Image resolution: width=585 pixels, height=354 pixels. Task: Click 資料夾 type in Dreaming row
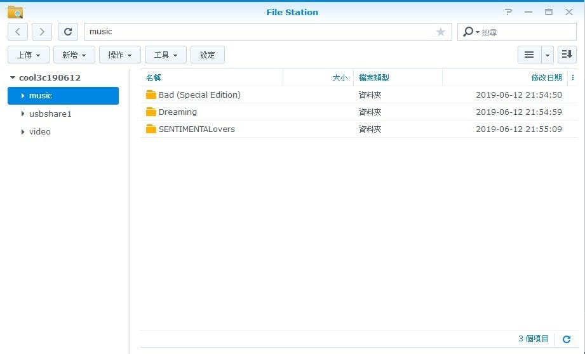pos(370,112)
